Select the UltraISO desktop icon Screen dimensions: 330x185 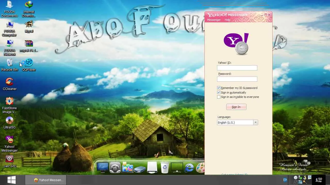point(10,123)
